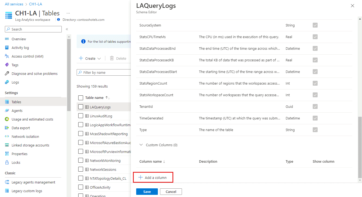Image resolution: width=362 pixels, height=197 pixels.
Task: Click Add a column
Action: (x=153, y=178)
